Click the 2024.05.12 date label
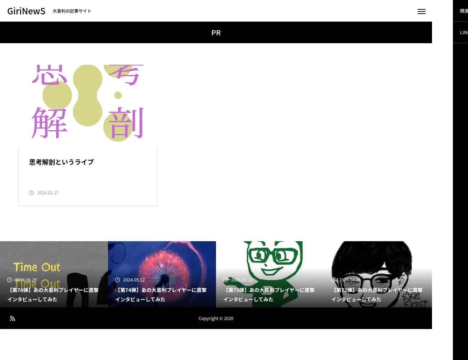 tap(134, 280)
